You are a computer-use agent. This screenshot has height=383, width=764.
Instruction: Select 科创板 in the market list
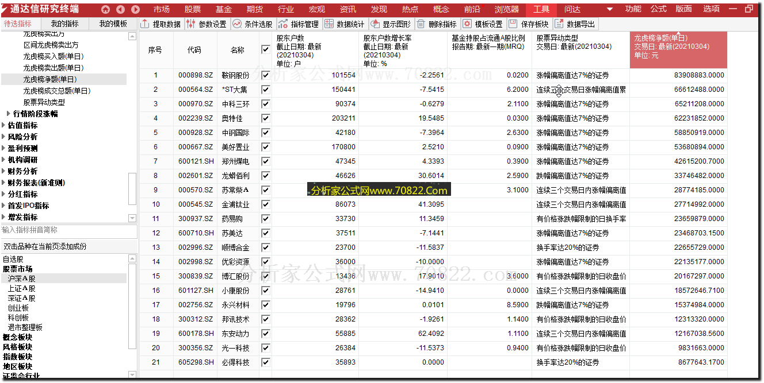pos(18,318)
